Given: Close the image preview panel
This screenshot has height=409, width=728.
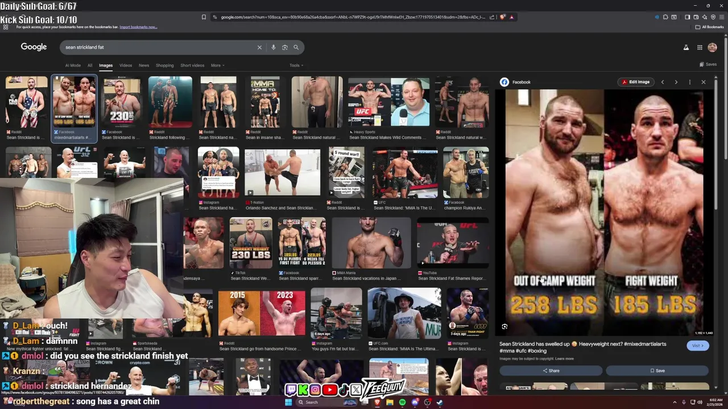Looking at the screenshot, I should [704, 82].
